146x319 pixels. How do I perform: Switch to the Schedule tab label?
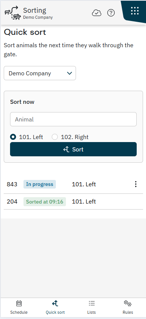click(x=19, y=312)
